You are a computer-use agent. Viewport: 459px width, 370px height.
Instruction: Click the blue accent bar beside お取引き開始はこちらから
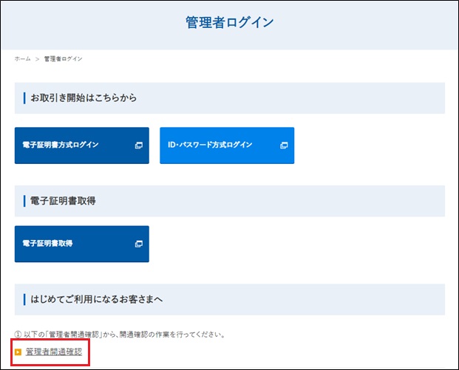tap(24, 97)
